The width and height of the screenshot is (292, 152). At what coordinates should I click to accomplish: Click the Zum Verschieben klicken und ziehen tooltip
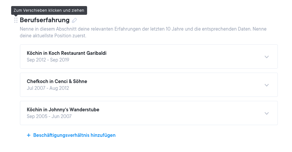pos(49,10)
